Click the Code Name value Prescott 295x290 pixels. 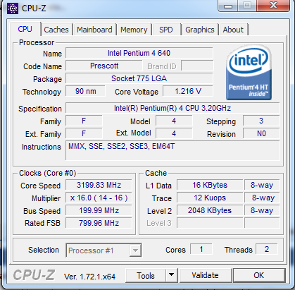[x=104, y=66]
